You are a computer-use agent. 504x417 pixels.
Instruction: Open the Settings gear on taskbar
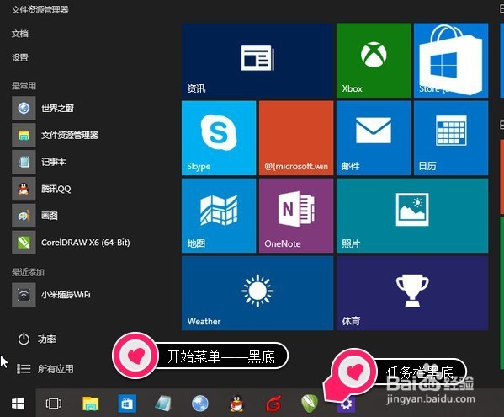click(346, 404)
